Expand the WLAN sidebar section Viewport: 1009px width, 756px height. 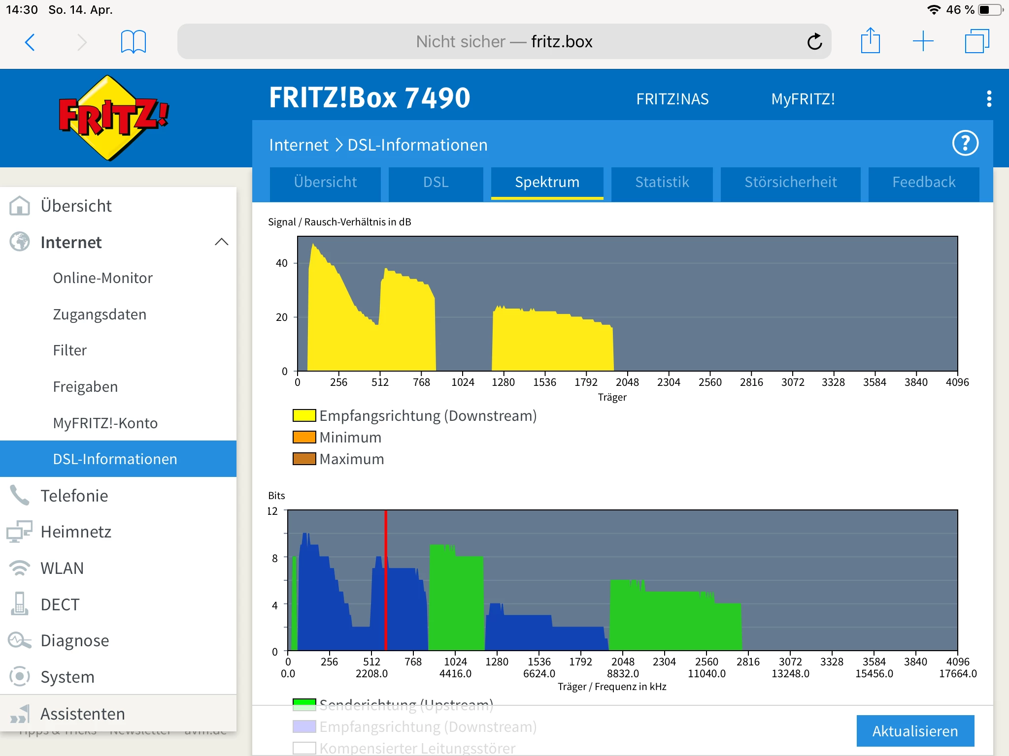tap(62, 568)
